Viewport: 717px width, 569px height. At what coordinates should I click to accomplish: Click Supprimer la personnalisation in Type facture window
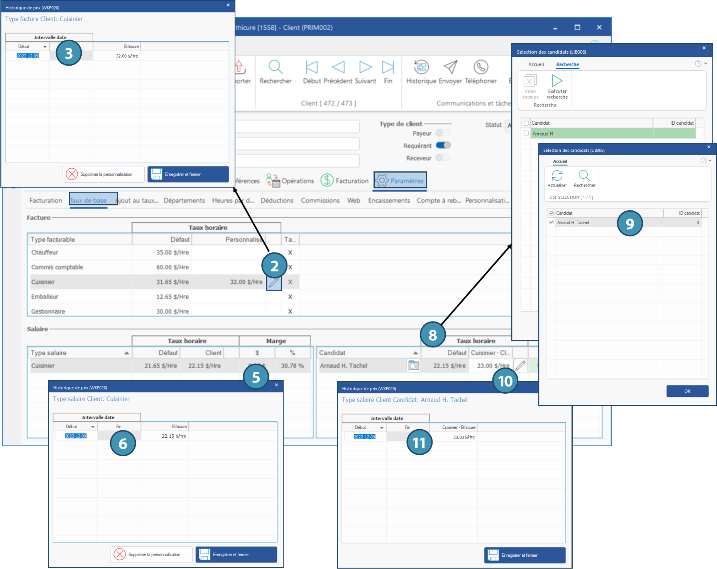pyautogui.click(x=103, y=174)
